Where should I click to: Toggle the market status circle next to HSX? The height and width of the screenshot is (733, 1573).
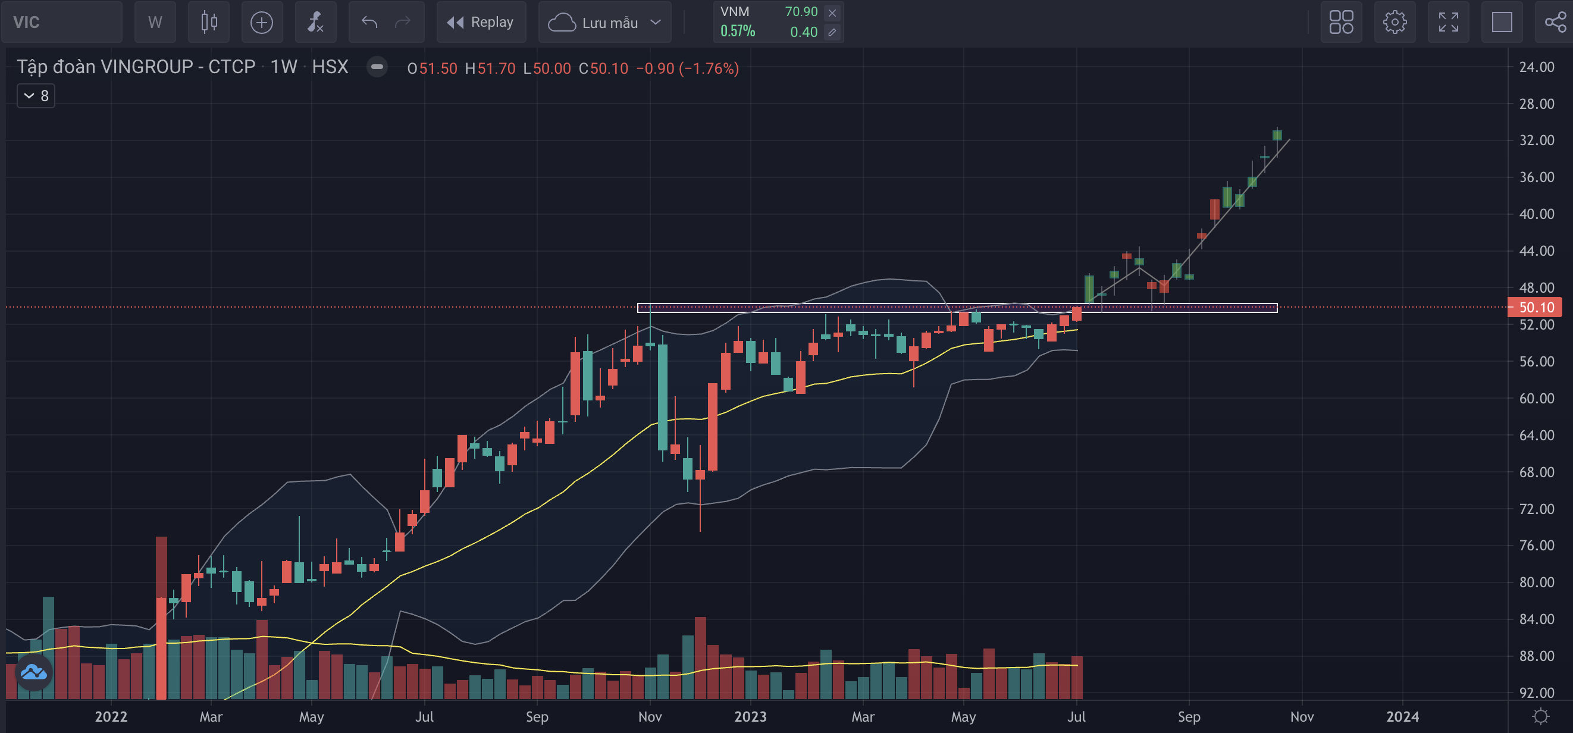click(x=377, y=67)
